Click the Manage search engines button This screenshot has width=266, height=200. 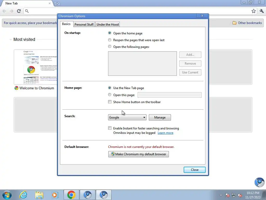coord(160,117)
